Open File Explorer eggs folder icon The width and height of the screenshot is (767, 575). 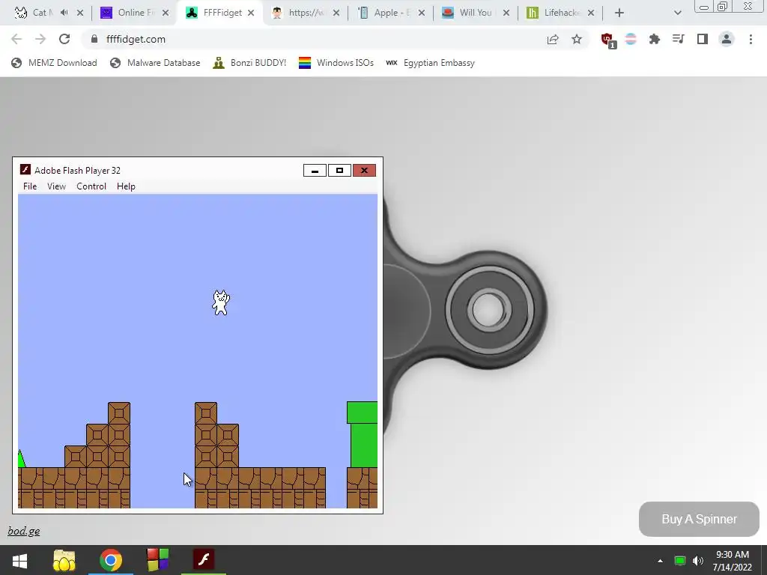pos(64,560)
